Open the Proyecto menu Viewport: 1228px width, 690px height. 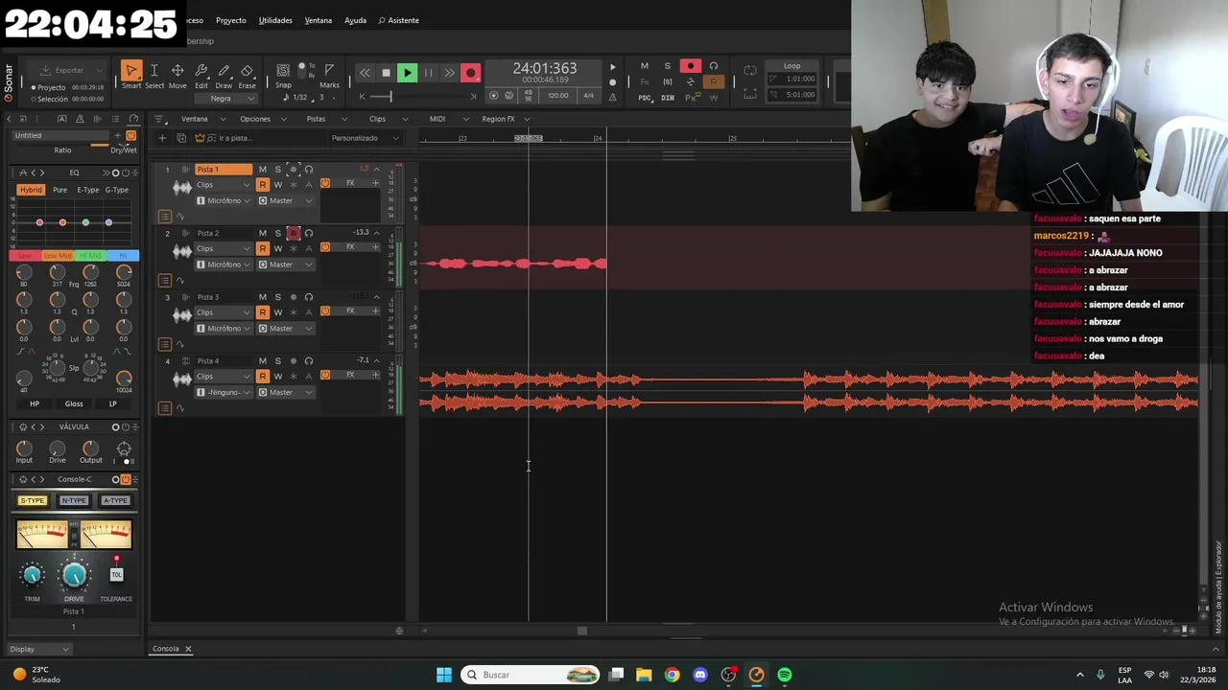[230, 20]
